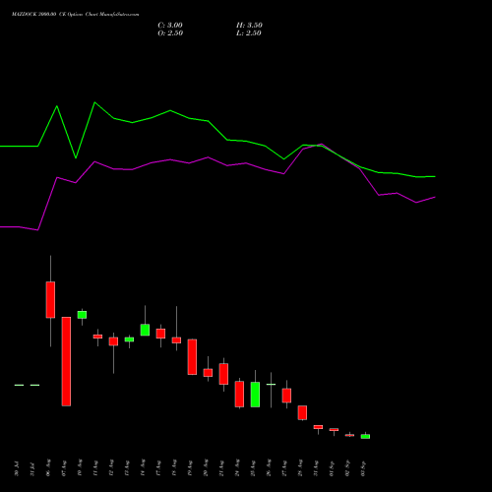The image size is (492, 492).
Task: Click the red candlestick for 24 Aug
Action: 239,394
